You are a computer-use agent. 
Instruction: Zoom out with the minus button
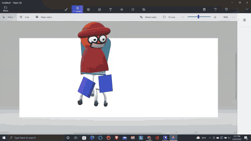pos(183,17)
